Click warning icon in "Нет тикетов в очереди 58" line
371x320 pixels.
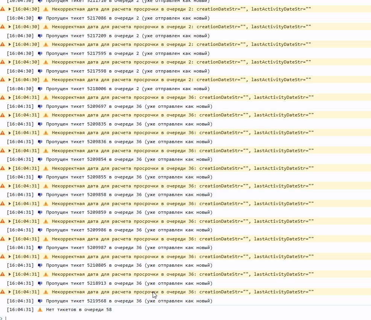pos(40,310)
